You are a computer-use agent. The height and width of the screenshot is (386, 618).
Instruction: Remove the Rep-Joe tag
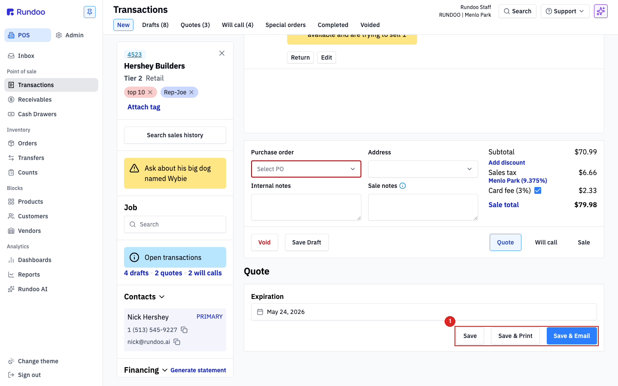coord(191,92)
